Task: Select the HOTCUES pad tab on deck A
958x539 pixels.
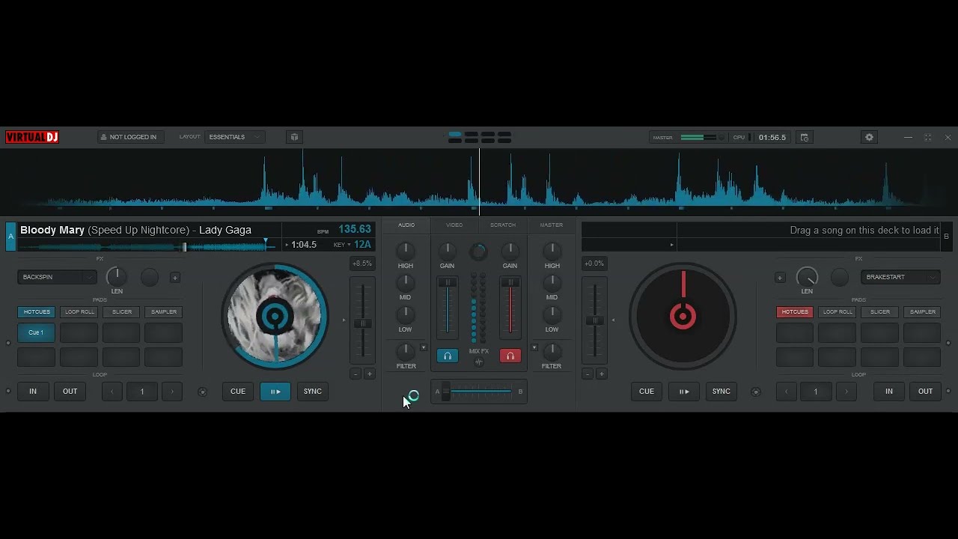Action: point(37,312)
